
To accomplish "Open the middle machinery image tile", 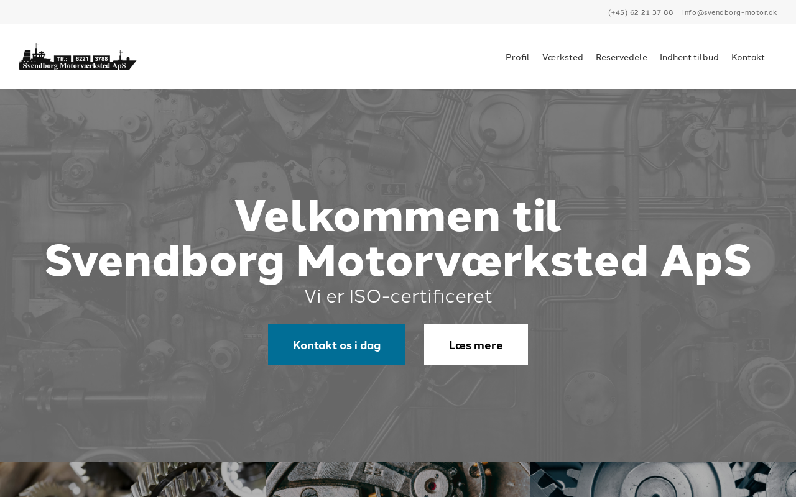I will pyautogui.click(x=398, y=480).
